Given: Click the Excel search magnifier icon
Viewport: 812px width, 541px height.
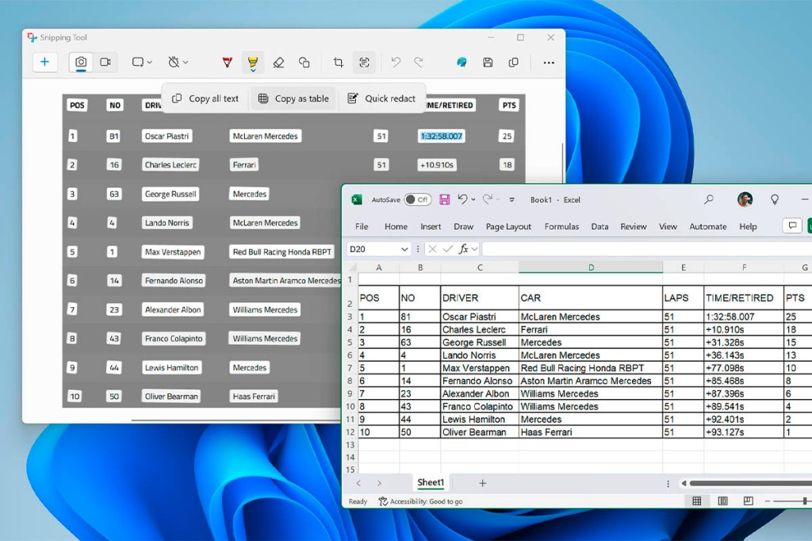Looking at the screenshot, I should (x=709, y=199).
